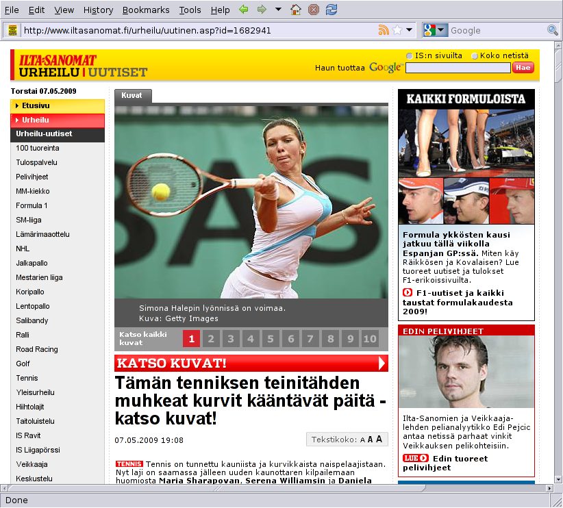
Task: Open the View menu
Action: pos(64,10)
